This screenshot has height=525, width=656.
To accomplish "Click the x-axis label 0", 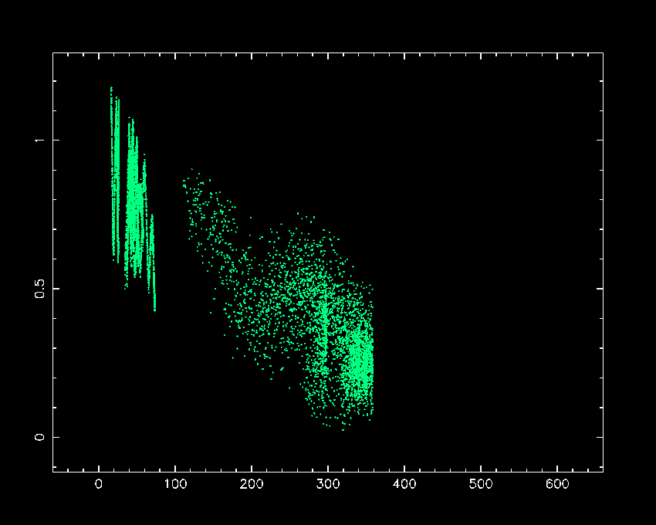I will 99,484.
